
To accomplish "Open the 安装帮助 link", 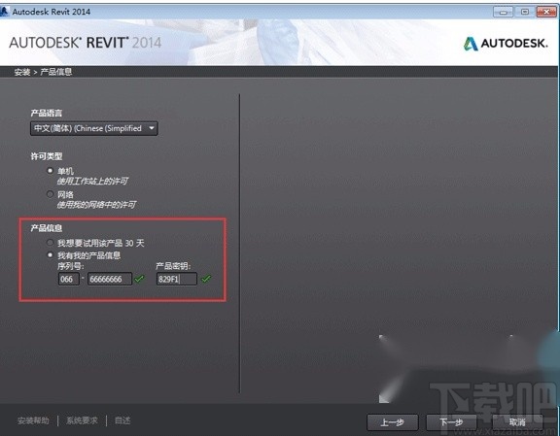I will click(33, 420).
